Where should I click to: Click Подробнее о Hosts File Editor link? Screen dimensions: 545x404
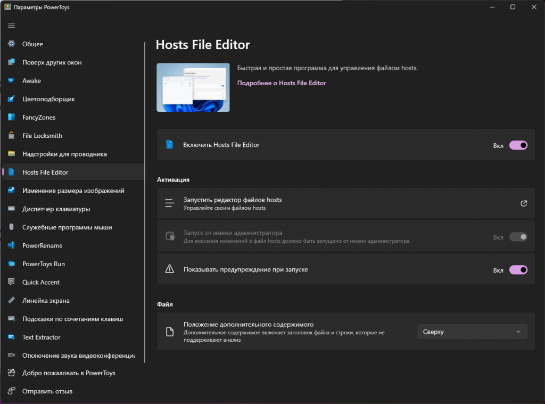282,83
